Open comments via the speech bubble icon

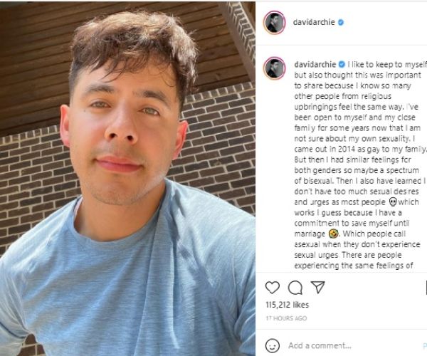click(295, 288)
